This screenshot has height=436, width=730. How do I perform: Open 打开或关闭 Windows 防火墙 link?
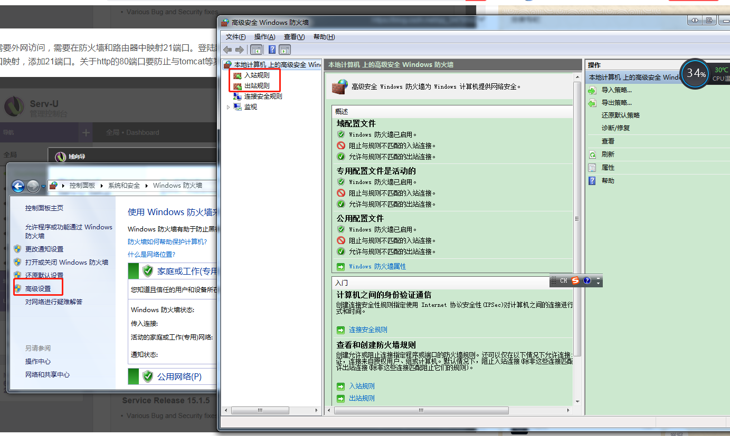pos(67,263)
